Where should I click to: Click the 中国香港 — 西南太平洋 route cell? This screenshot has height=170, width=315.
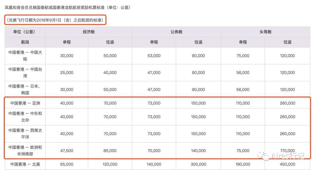[x=25, y=134]
